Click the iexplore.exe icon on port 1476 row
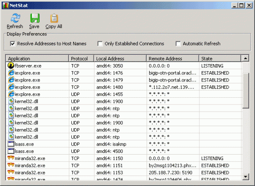This screenshot has width=255, height=186. (11, 73)
